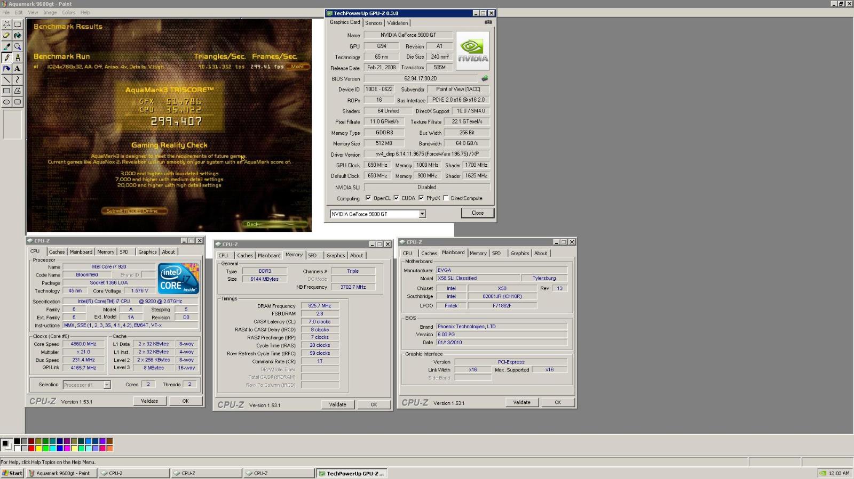Click the NVIDIA logo in GPU-Z
The height and width of the screenshot is (479, 854).
(x=472, y=51)
